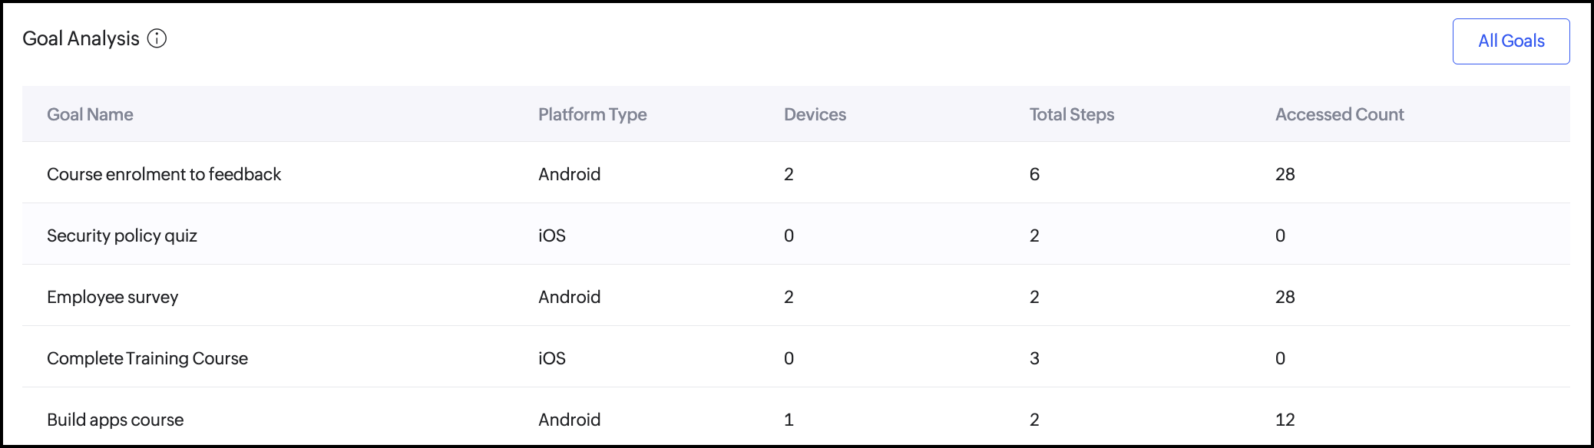Click Android platform for Course enrolment row
The image size is (1594, 448).
point(569,174)
